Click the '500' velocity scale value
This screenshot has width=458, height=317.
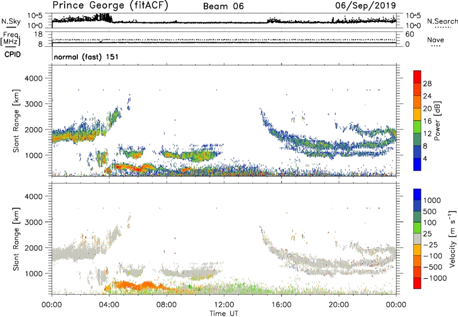tap(431, 212)
